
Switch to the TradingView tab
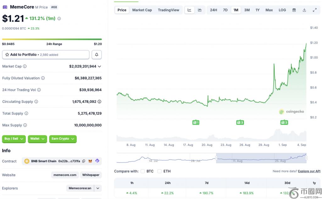pyautogui.click(x=169, y=10)
